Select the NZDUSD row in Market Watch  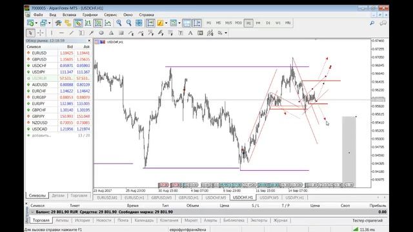(59, 122)
